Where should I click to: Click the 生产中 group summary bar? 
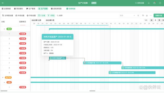[97, 77]
